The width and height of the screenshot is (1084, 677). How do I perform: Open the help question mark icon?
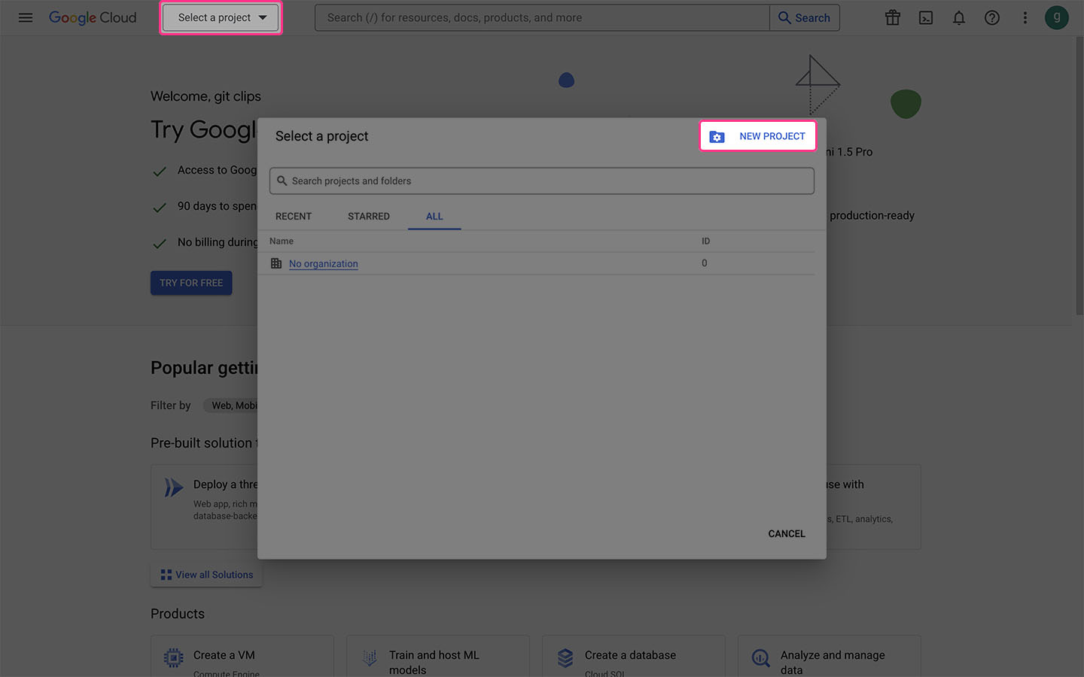pos(991,17)
